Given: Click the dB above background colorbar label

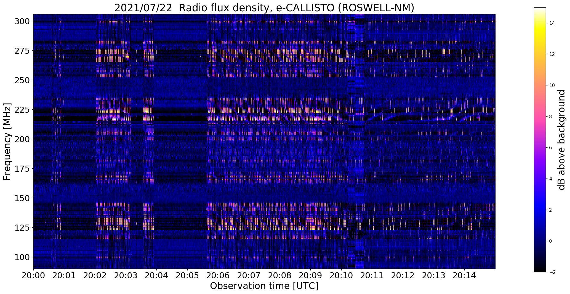Looking at the screenshot, I should [561, 140].
